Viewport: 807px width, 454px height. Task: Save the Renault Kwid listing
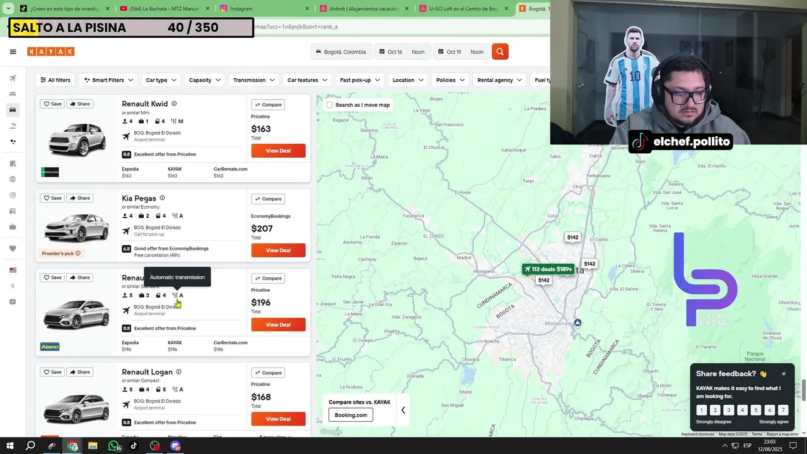(52, 104)
